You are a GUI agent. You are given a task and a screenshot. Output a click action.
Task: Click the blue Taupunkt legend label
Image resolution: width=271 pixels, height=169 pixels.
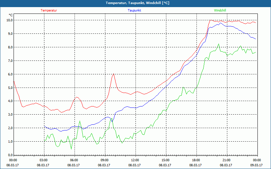pyautogui.click(x=134, y=10)
